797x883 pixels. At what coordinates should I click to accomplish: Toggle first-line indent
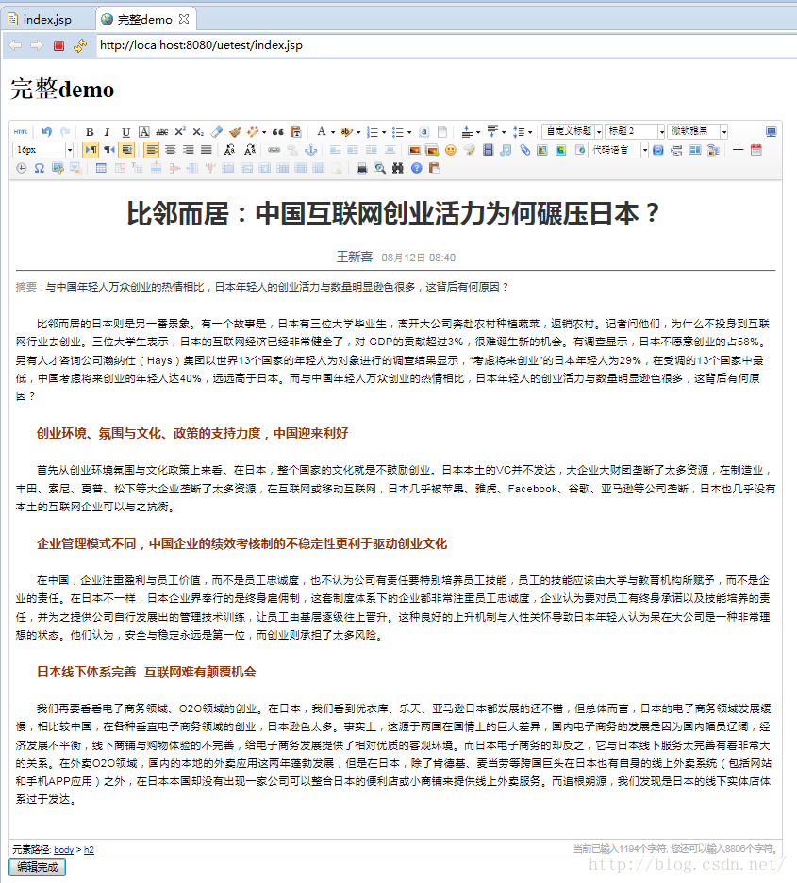click(x=126, y=150)
